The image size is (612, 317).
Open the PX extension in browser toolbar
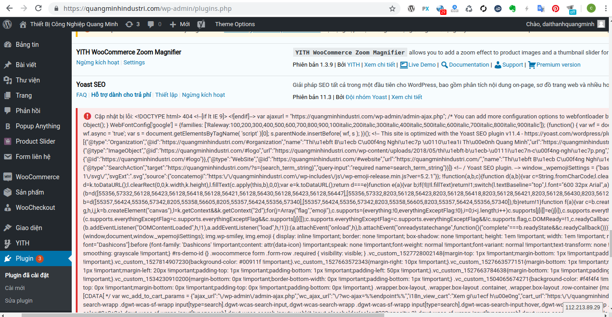426,9
